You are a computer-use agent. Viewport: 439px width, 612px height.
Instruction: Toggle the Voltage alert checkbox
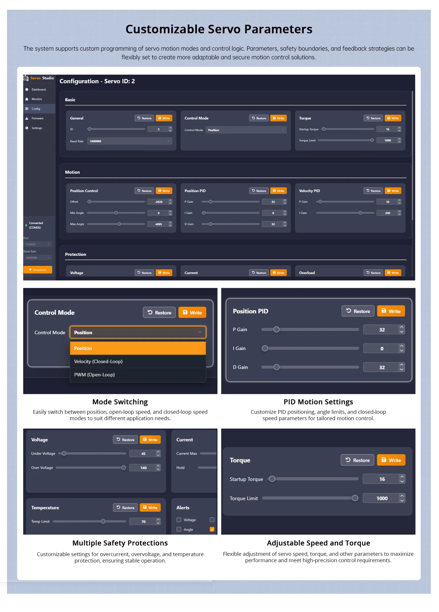point(179,520)
